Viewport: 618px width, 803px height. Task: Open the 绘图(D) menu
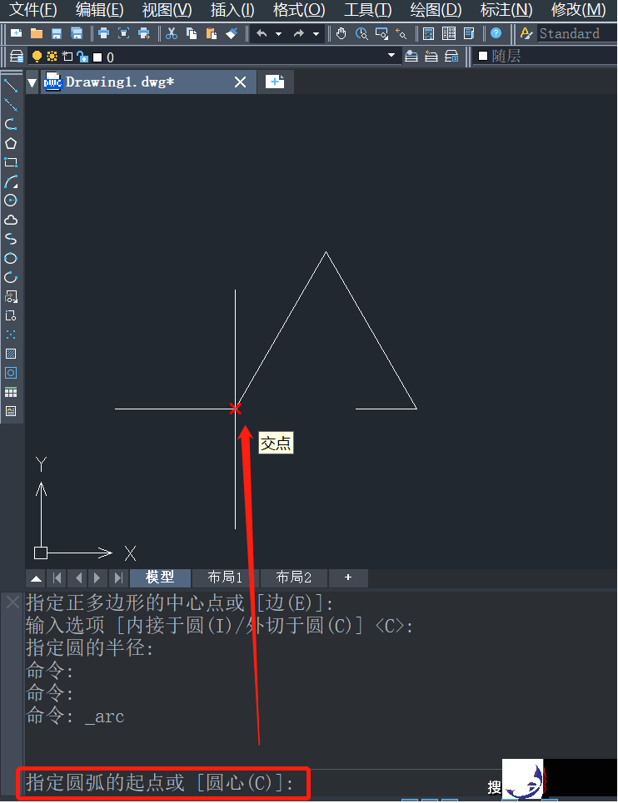tap(436, 10)
